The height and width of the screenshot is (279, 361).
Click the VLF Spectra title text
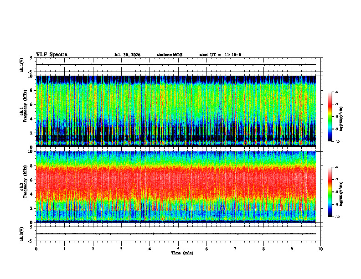[52, 55]
